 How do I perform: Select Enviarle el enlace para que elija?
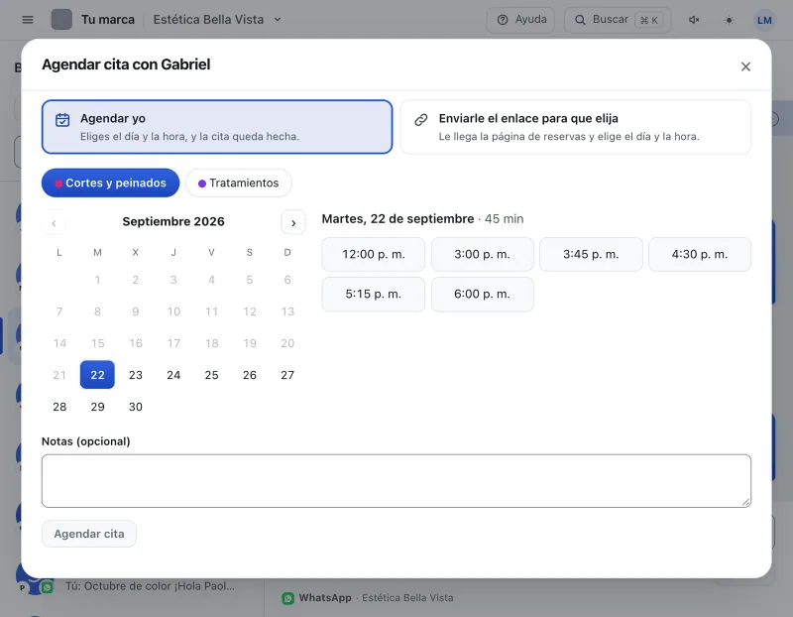(576, 127)
